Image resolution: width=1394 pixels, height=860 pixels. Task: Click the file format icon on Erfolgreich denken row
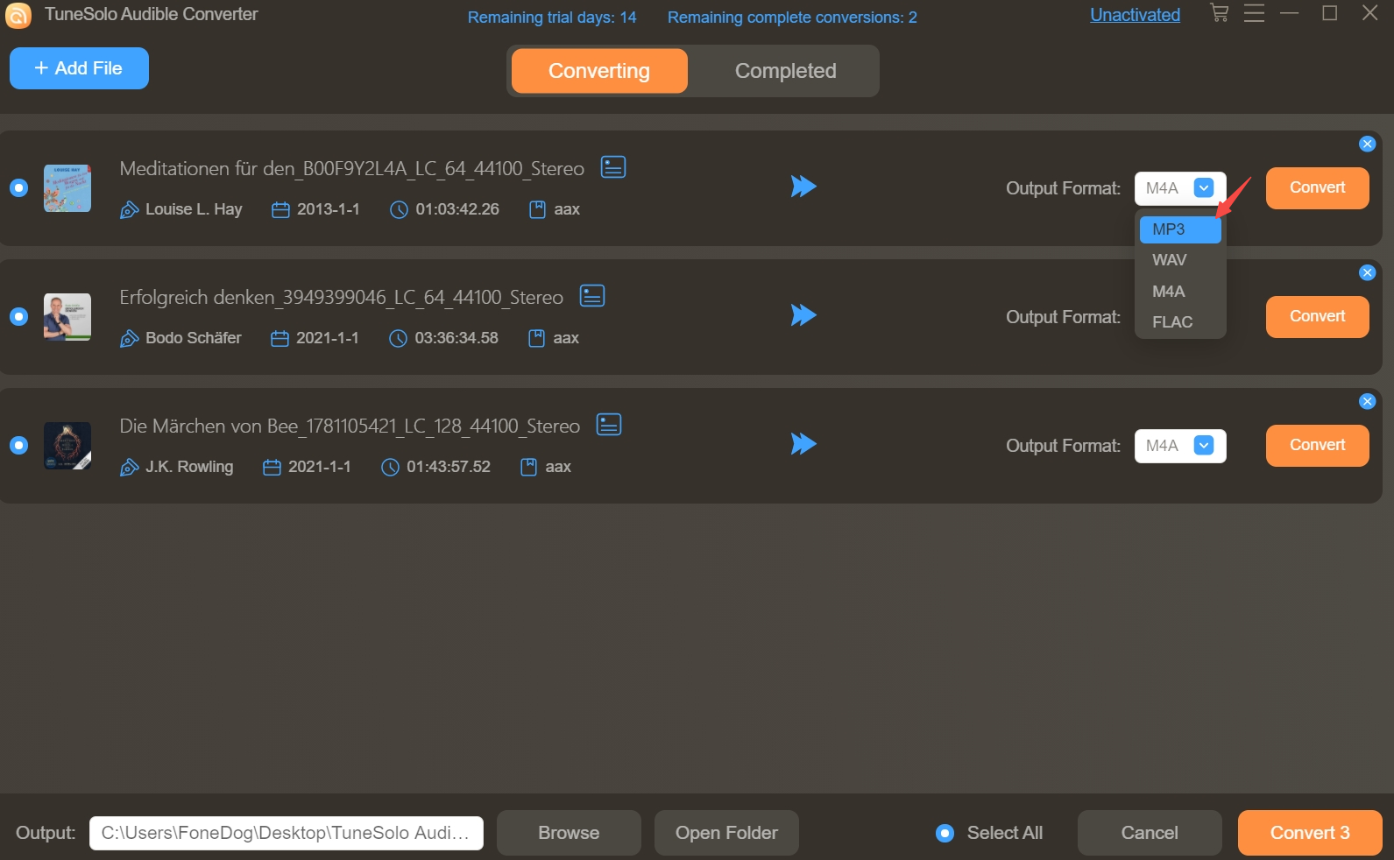click(x=536, y=338)
